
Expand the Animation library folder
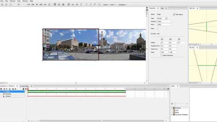tap(172, 108)
